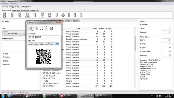This screenshot has height=98, width=174.
Task: Select 'Фреза фасочная' row
Action: click(87, 31)
